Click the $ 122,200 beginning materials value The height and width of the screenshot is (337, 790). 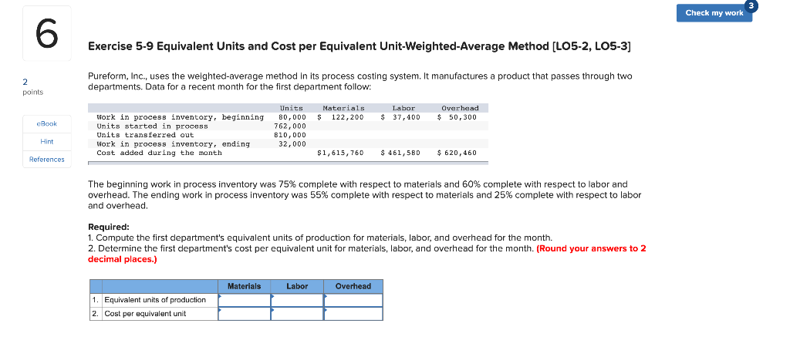(x=340, y=117)
